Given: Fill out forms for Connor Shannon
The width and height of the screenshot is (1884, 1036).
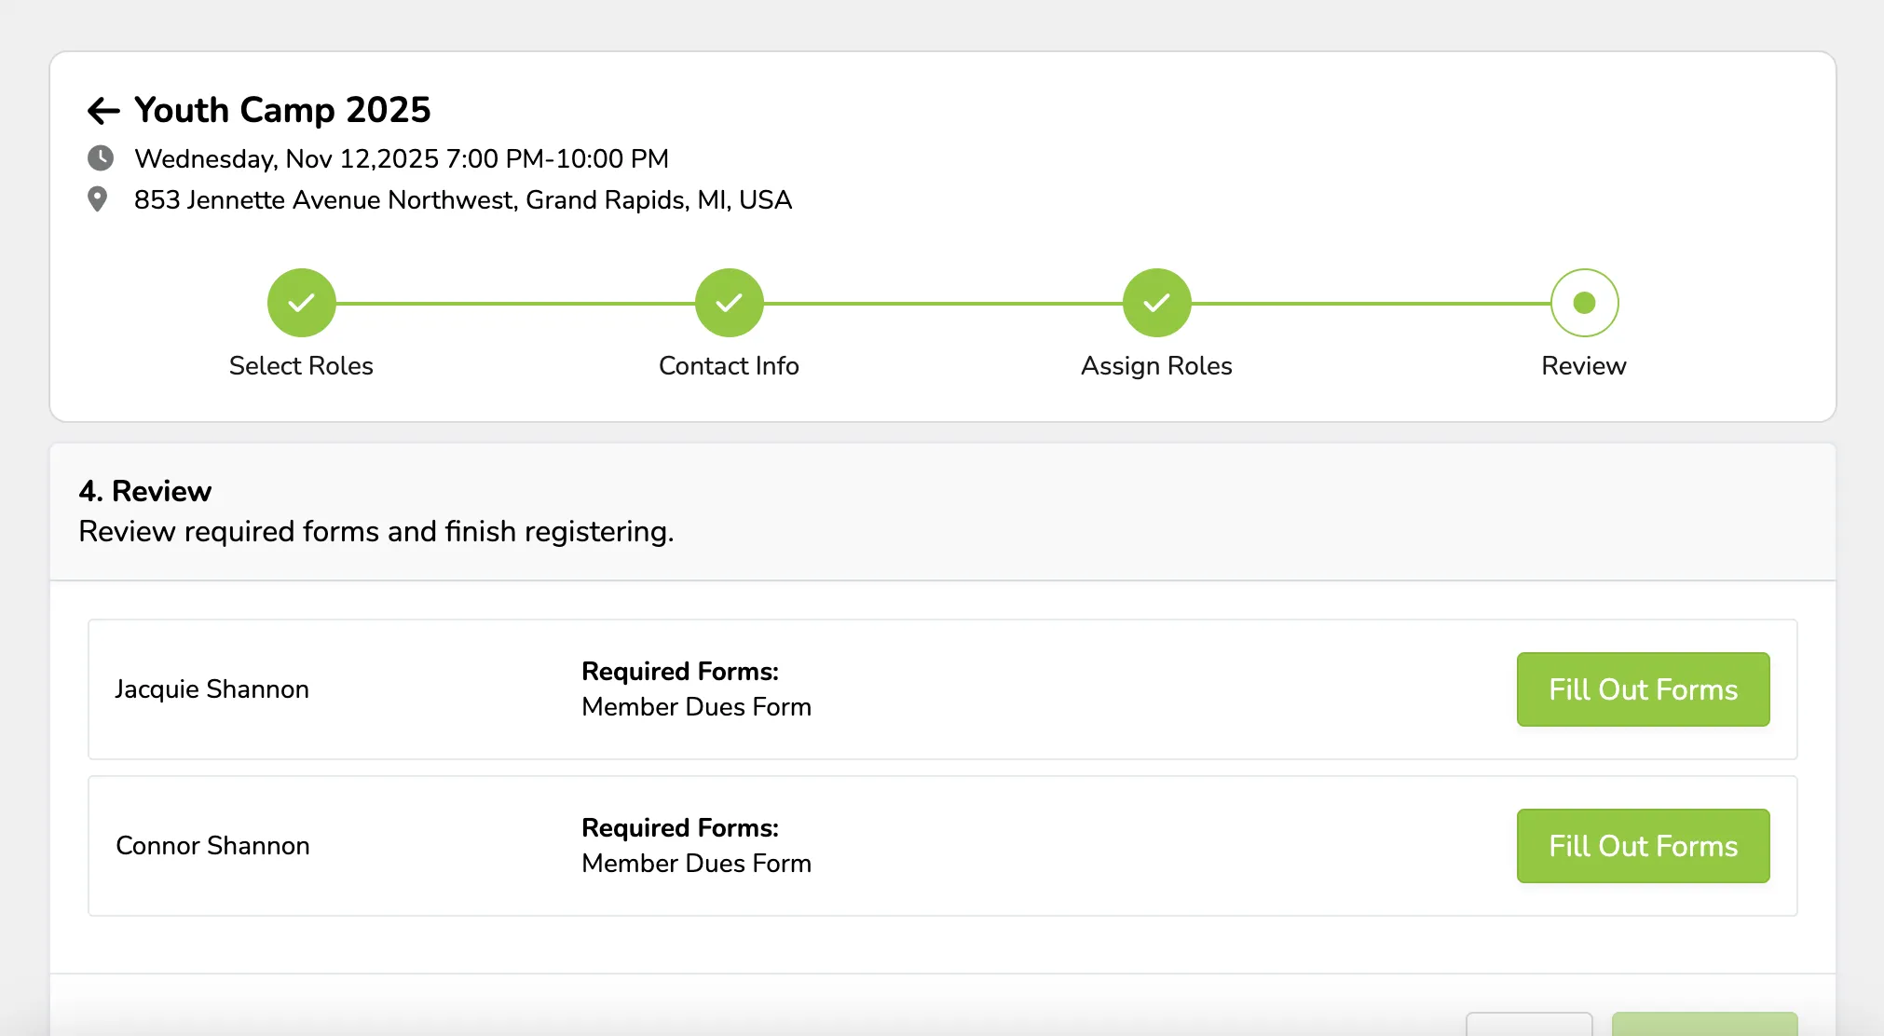Looking at the screenshot, I should pyautogui.click(x=1643, y=846).
